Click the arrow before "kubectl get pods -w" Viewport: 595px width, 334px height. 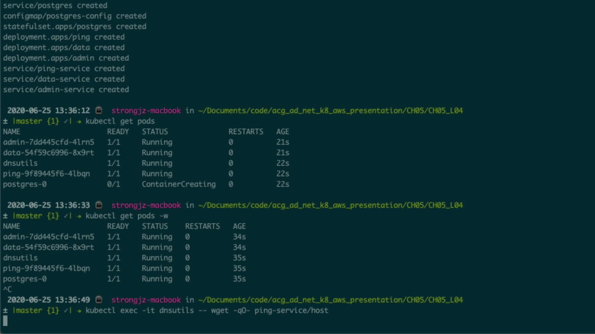(79, 216)
